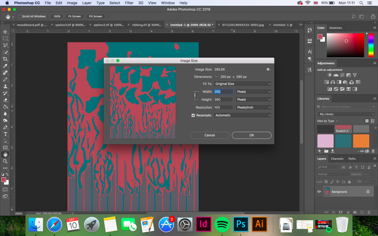Switch to the Channels tab
Screen dimensions: 378x236
[337, 159]
